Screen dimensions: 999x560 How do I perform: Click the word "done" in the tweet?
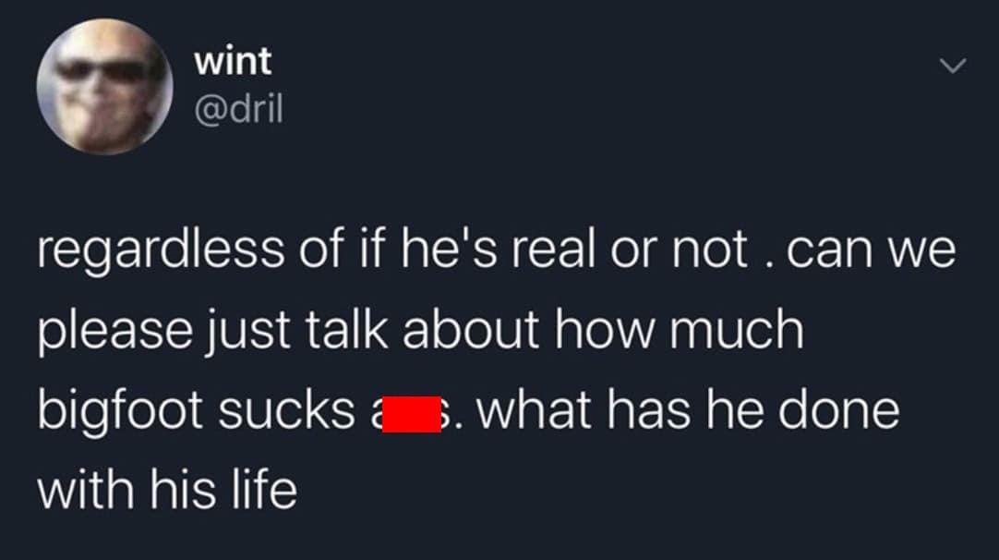(837, 412)
